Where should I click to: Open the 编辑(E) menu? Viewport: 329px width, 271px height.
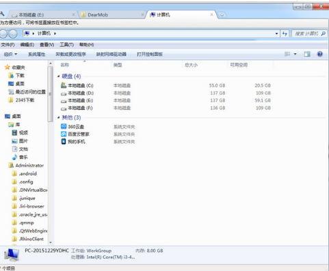pos(27,44)
